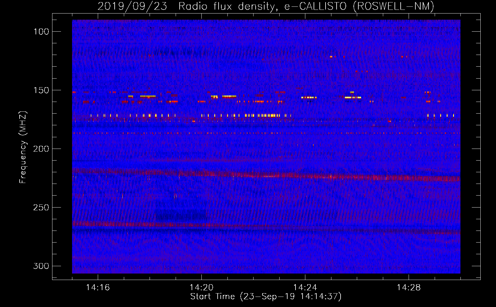Click the 250 frequency tick label
Viewport: 496px width, 307px height.
[41, 208]
